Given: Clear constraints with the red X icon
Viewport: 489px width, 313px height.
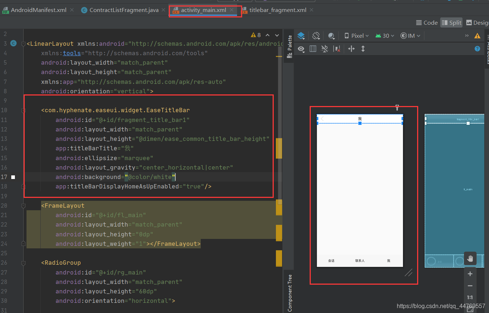Looking at the screenshot, I should [337, 49].
